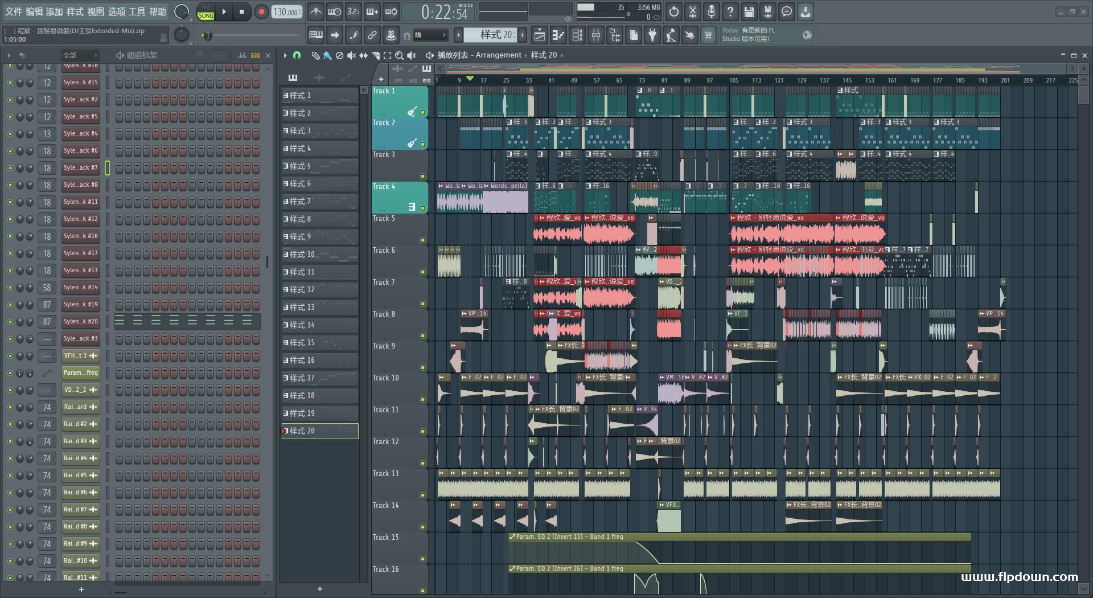
Task: Mute Track 5 green dot
Action: (x=422, y=240)
